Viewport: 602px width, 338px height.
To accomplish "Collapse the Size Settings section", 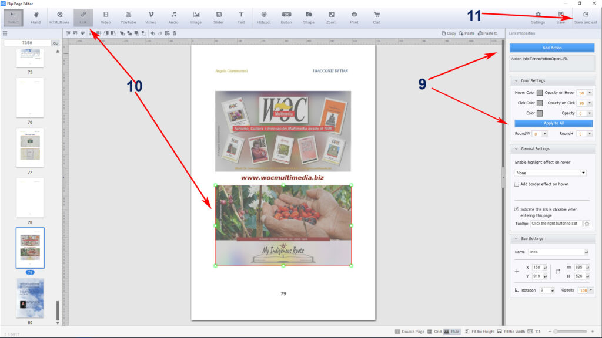I will (516, 238).
